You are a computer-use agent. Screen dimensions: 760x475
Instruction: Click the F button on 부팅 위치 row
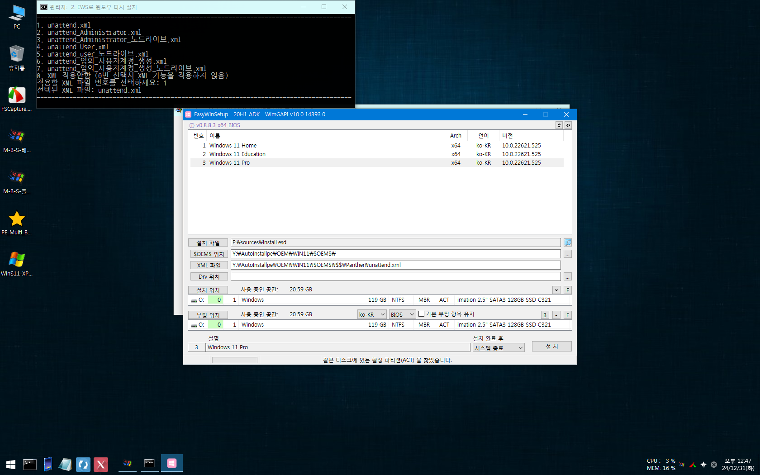[568, 315]
